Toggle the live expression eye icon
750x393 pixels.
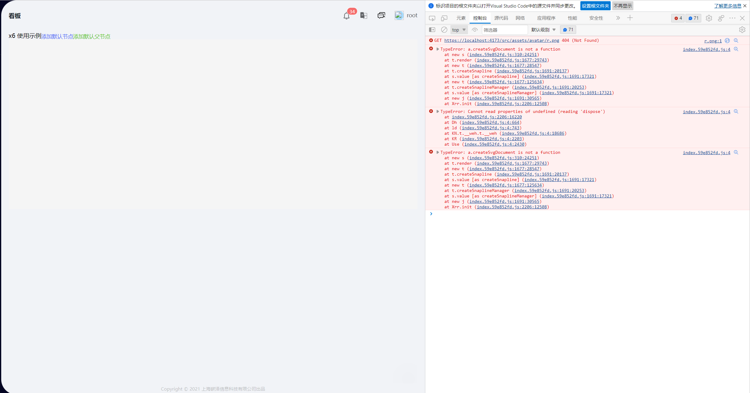tap(474, 30)
